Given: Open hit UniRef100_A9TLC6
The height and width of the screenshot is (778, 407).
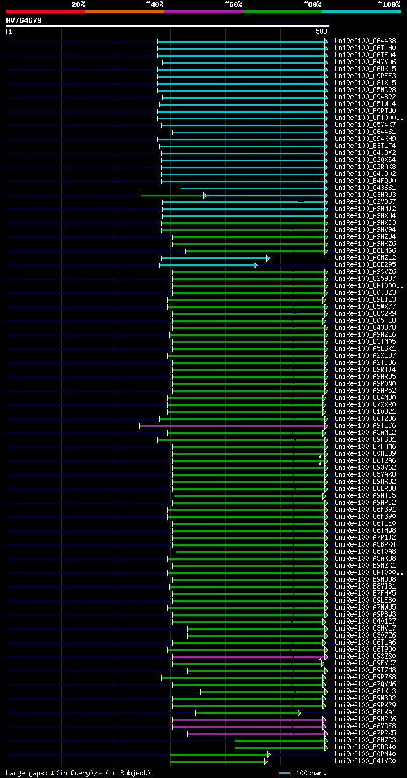Looking at the screenshot, I should point(366,425).
